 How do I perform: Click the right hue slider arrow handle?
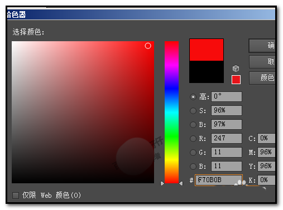pos(181,184)
